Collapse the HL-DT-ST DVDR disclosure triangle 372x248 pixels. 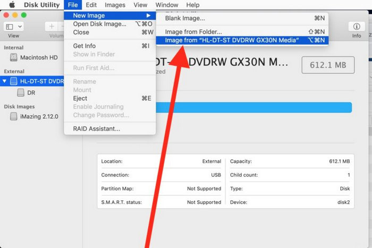click(4, 81)
